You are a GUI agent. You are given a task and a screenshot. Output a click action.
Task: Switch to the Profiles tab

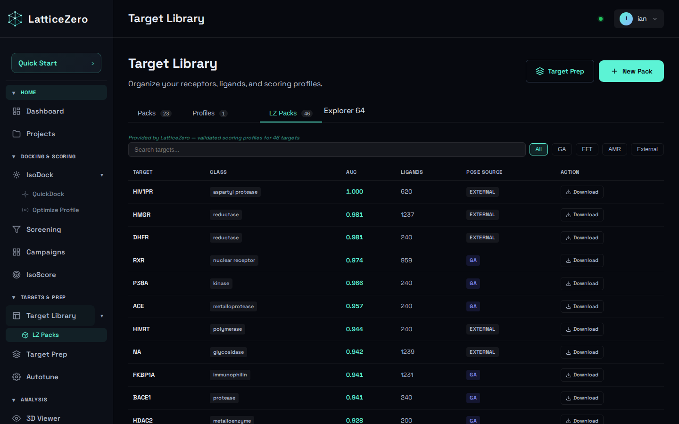click(210, 113)
